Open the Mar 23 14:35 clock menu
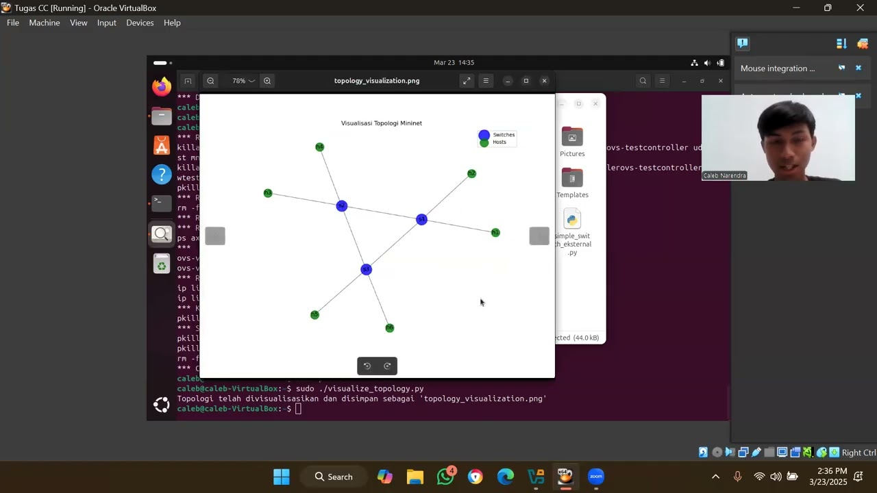Image resolution: width=877 pixels, height=493 pixels. [454, 63]
